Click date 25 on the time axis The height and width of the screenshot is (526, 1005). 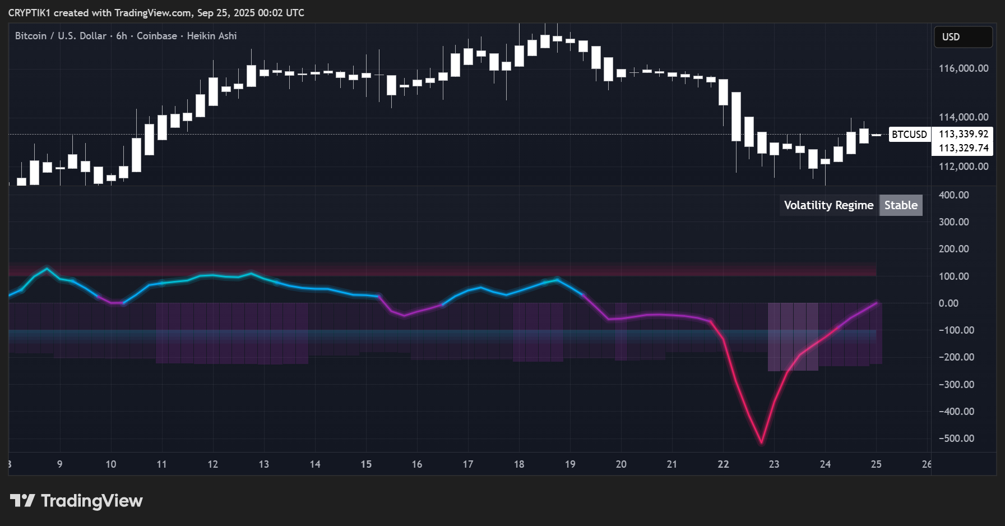point(876,464)
